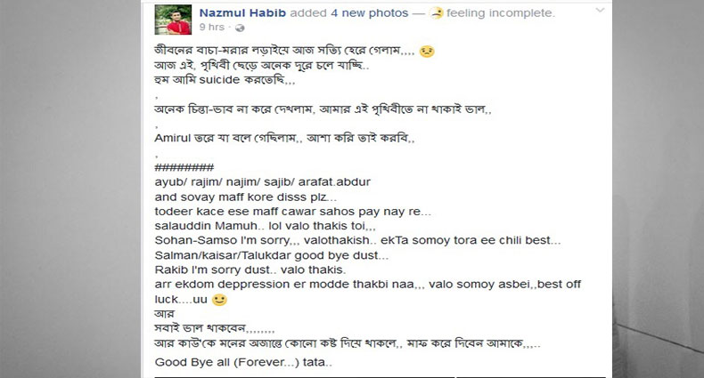Click the "Sohan-Samso I'm sorry" line
Image resolution: width=704 pixels, height=378 pixels.
(x=356, y=240)
